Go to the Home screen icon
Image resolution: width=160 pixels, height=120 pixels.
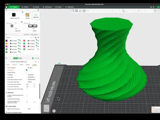[x=6, y=7]
